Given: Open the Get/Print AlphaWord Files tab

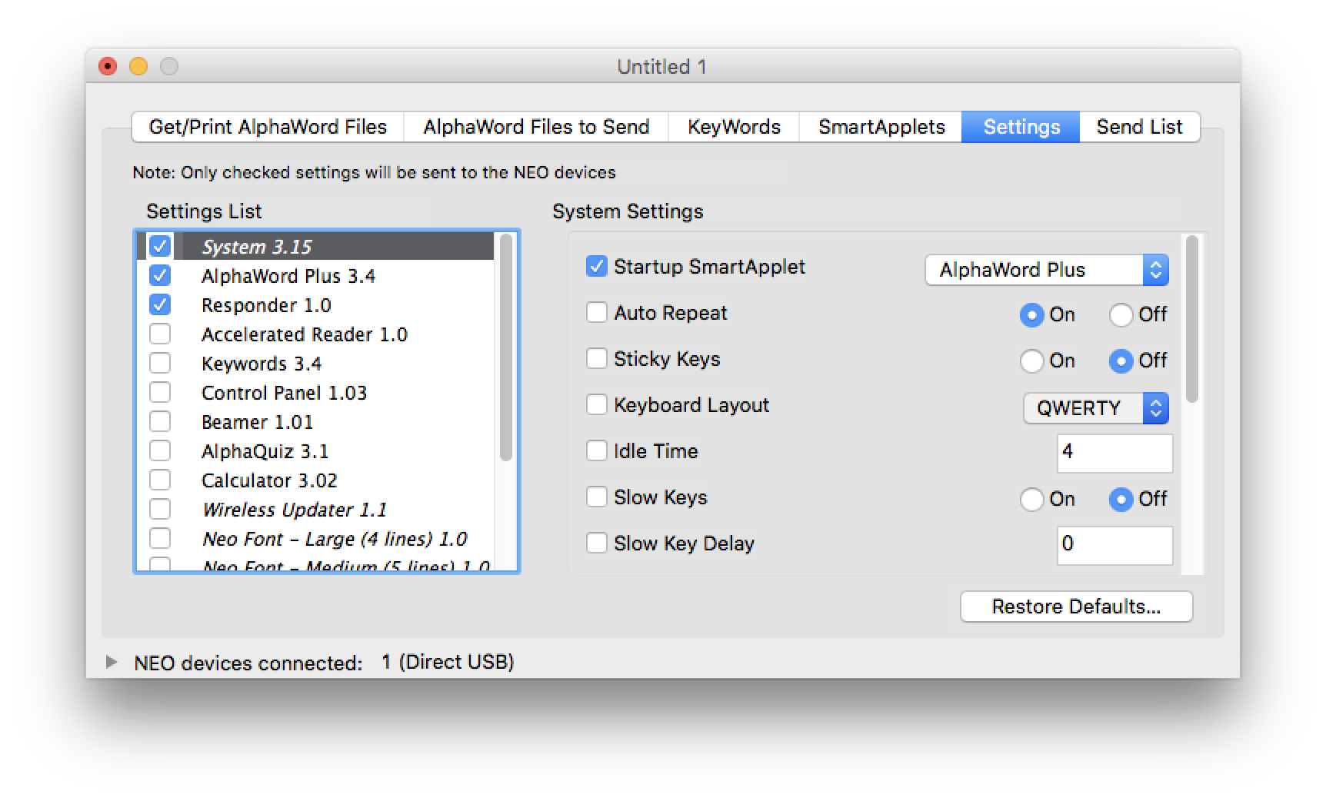Looking at the screenshot, I should pos(268,127).
